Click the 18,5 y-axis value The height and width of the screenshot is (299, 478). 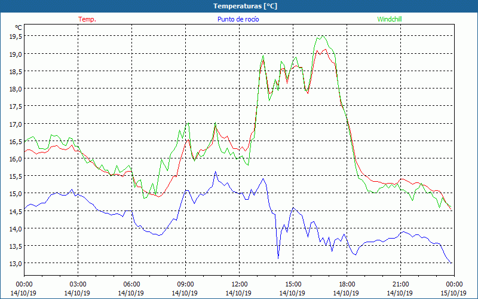tap(16, 71)
